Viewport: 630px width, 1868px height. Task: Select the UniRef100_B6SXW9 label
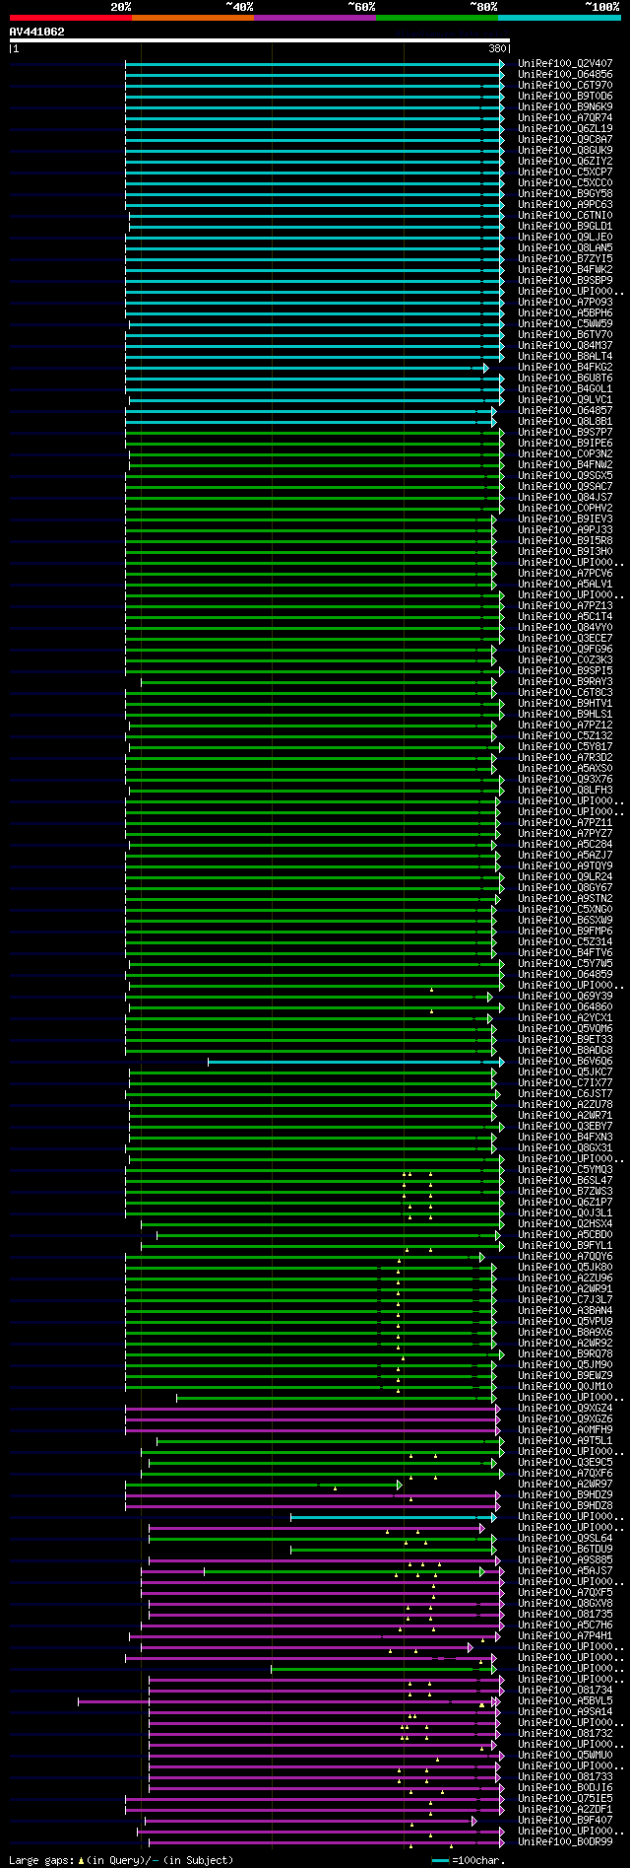coord(565,921)
